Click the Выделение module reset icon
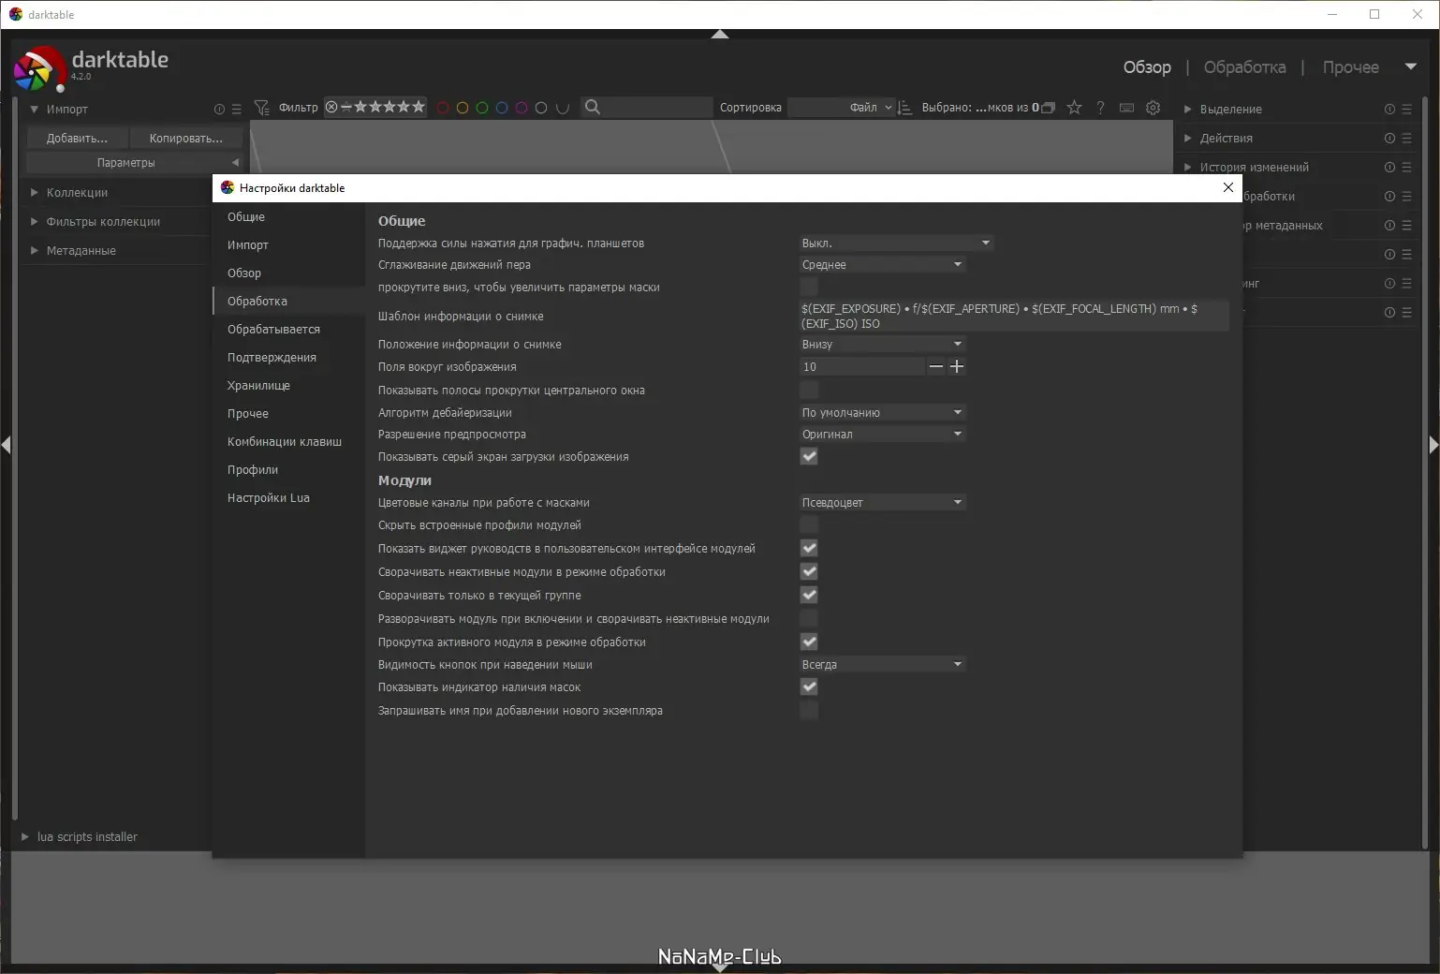The width and height of the screenshot is (1440, 974). [x=1389, y=110]
